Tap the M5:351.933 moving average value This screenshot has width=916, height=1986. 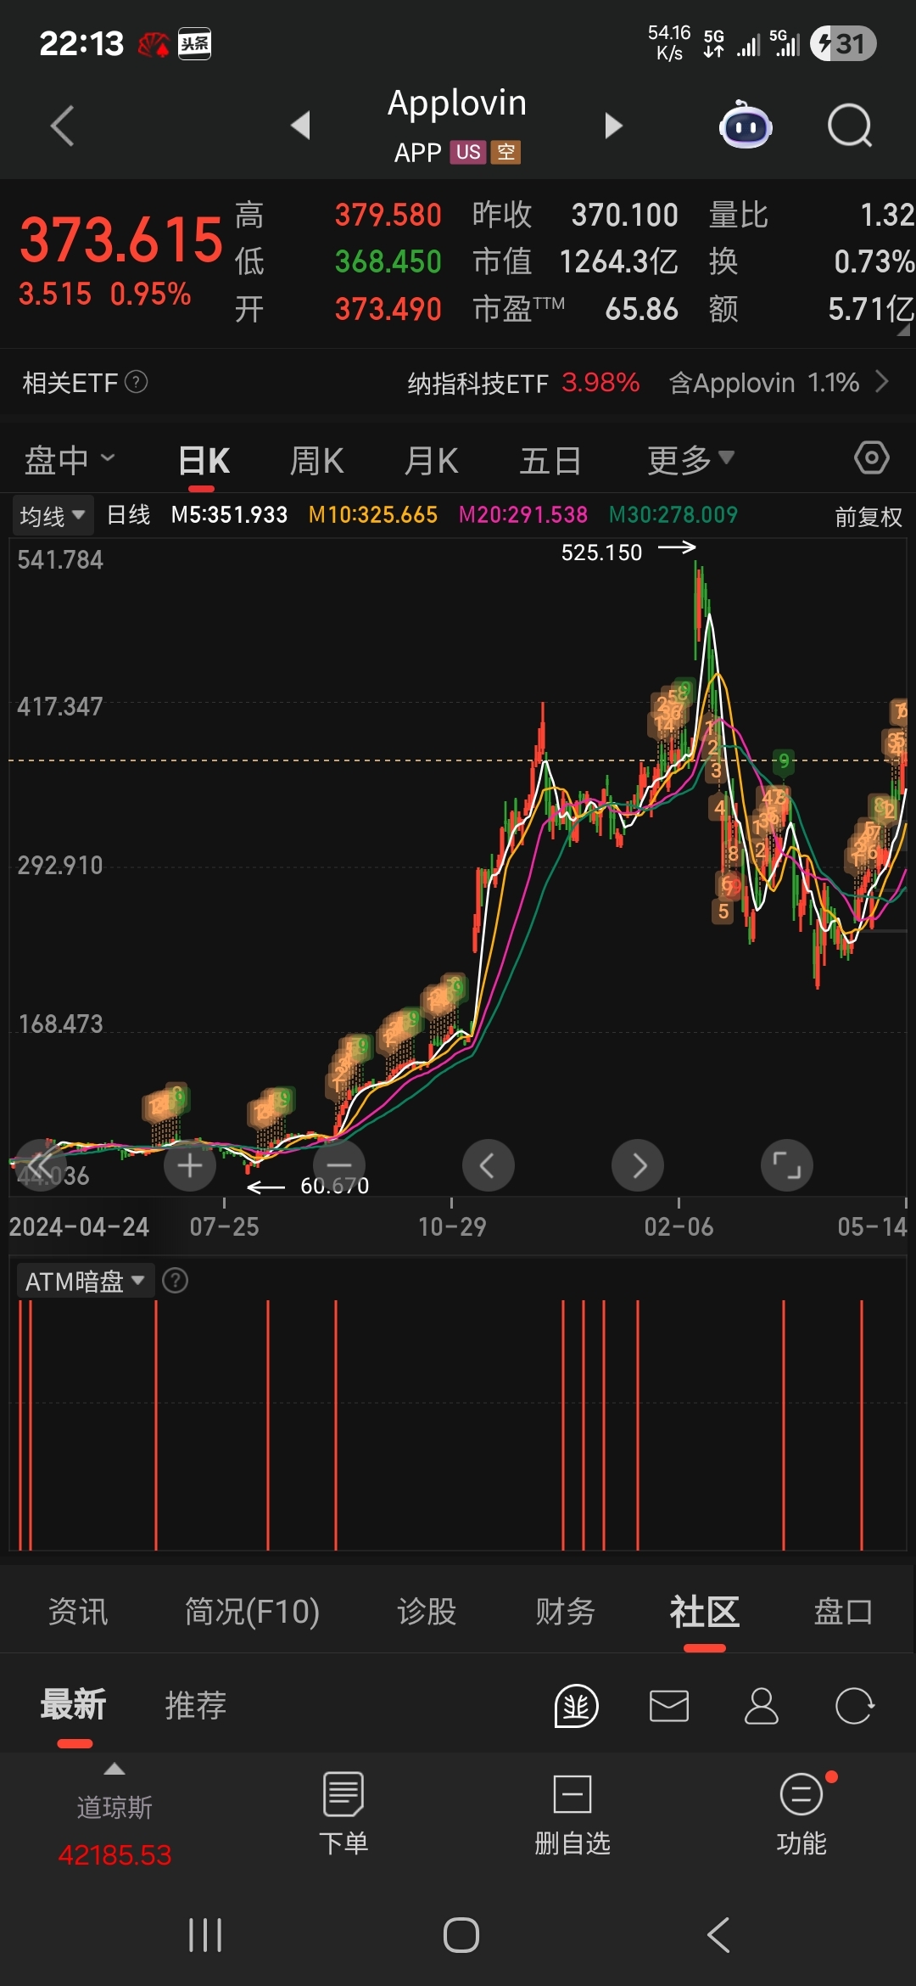pyautogui.click(x=229, y=514)
